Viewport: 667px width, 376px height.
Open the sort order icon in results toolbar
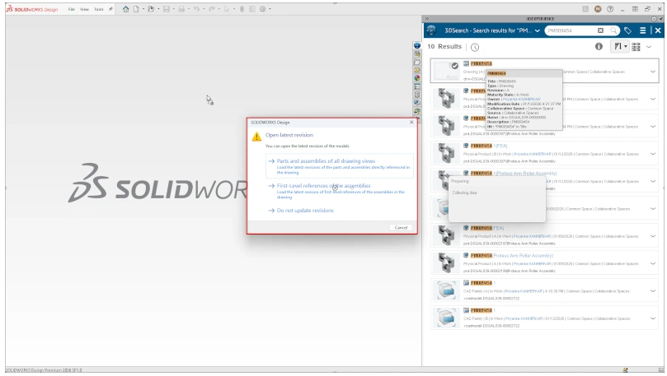pyautogui.click(x=618, y=47)
